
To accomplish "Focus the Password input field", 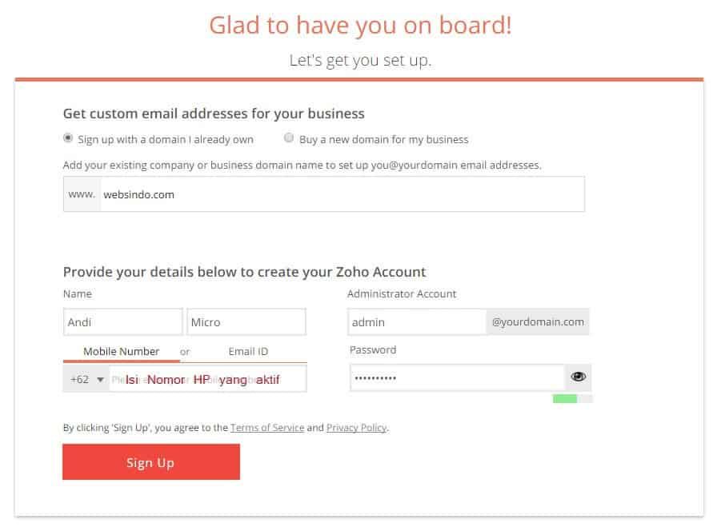I will (x=456, y=377).
